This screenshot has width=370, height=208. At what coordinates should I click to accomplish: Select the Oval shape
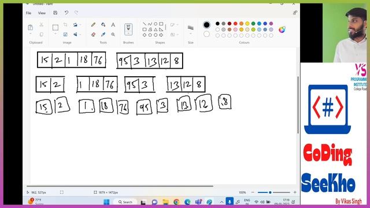[156, 24]
